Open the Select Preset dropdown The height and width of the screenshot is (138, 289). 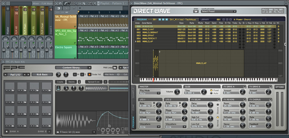[218, 11]
